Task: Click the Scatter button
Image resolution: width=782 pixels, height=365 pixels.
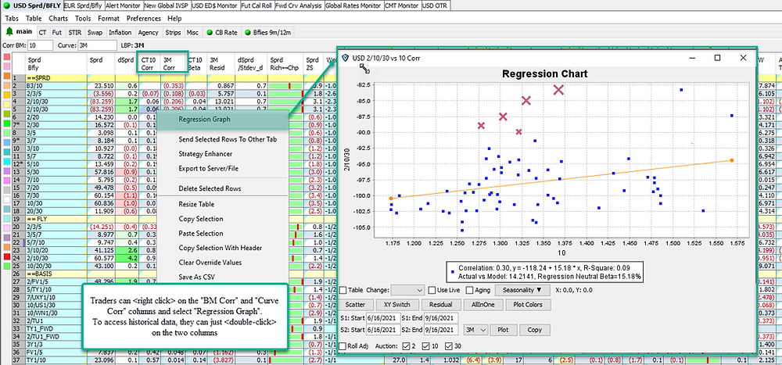Action: click(354, 305)
